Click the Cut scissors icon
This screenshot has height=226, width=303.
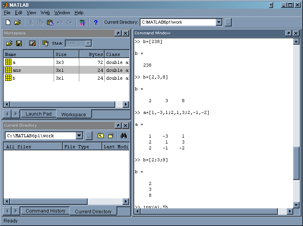click(31, 22)
